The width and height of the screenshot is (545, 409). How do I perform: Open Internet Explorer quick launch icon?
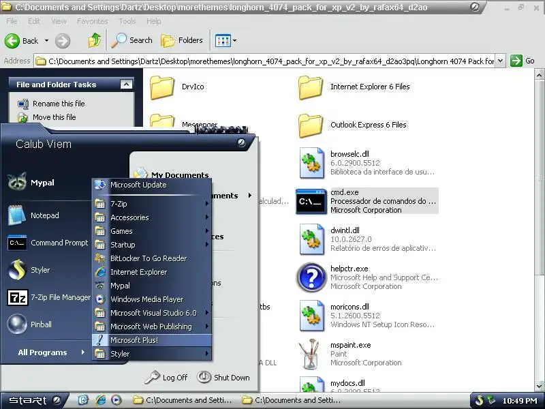(x=101, y=400)
